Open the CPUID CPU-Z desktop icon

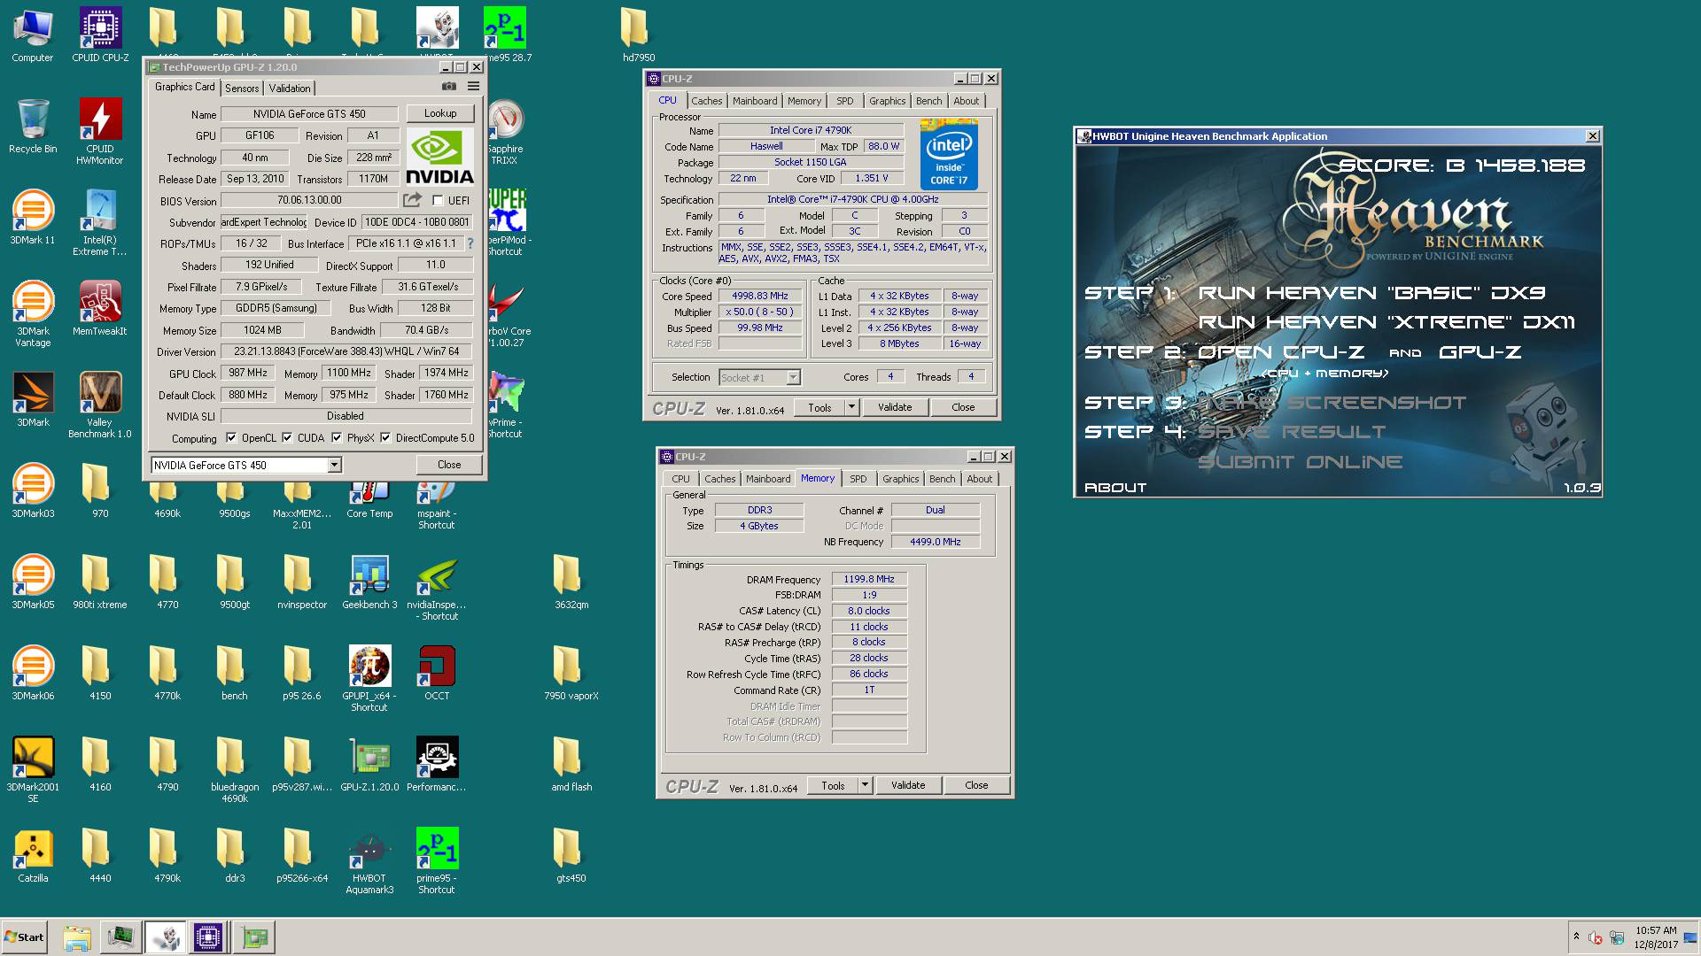[100, 34]
